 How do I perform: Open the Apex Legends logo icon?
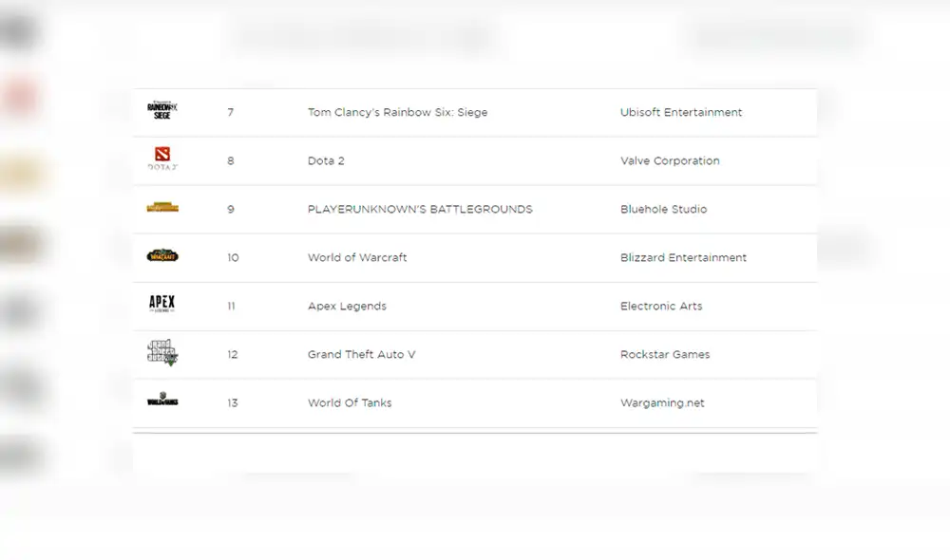click(162, 305)
